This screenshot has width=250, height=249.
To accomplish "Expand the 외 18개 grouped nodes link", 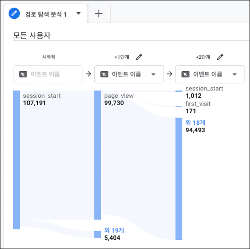I will pos(195,123).
